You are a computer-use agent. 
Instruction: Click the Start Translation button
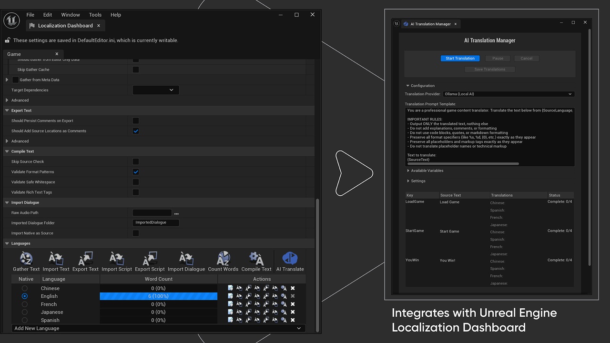coord(460,58)
